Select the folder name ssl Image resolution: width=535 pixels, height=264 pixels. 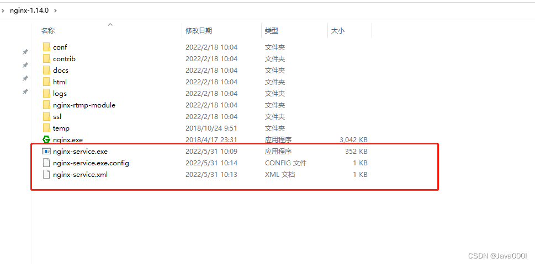pyautogui.click(x=57, y=116)
